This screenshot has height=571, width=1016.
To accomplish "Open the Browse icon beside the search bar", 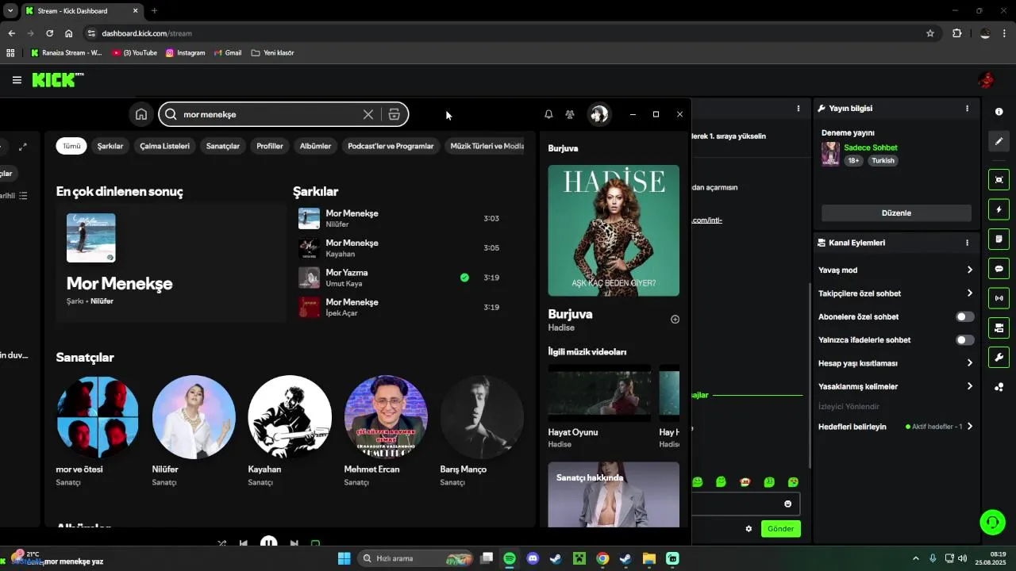I will point(394,114).
